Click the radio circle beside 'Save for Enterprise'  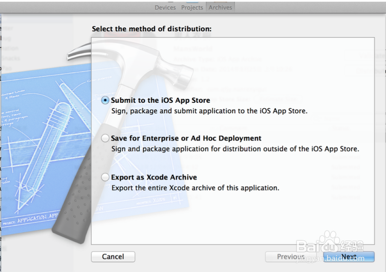104,138
